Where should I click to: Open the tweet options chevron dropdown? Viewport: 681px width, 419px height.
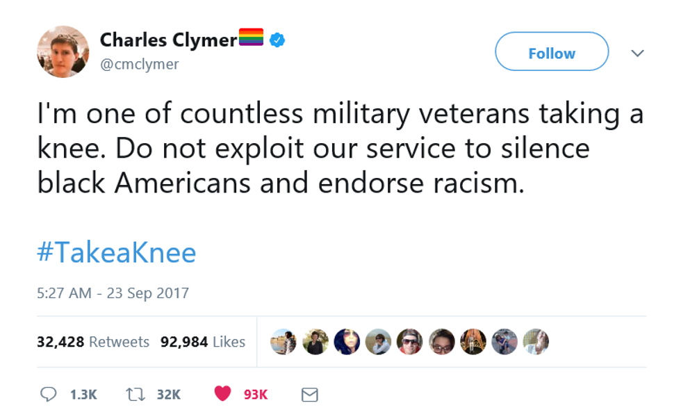637,53
